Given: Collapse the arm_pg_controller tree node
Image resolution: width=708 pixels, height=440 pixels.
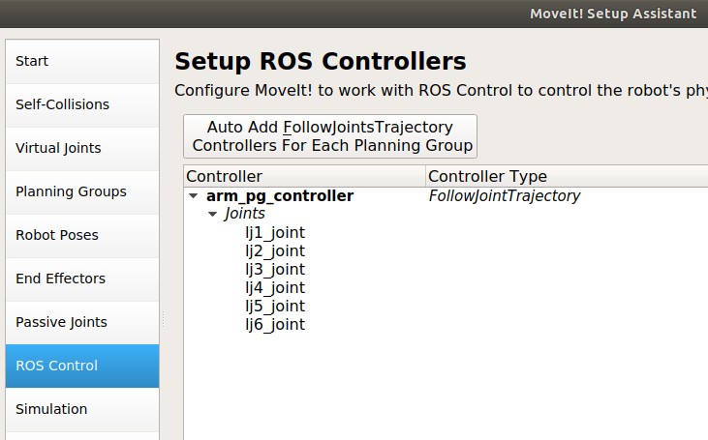Looking at the screenshot, I should [x=195, y=196].
